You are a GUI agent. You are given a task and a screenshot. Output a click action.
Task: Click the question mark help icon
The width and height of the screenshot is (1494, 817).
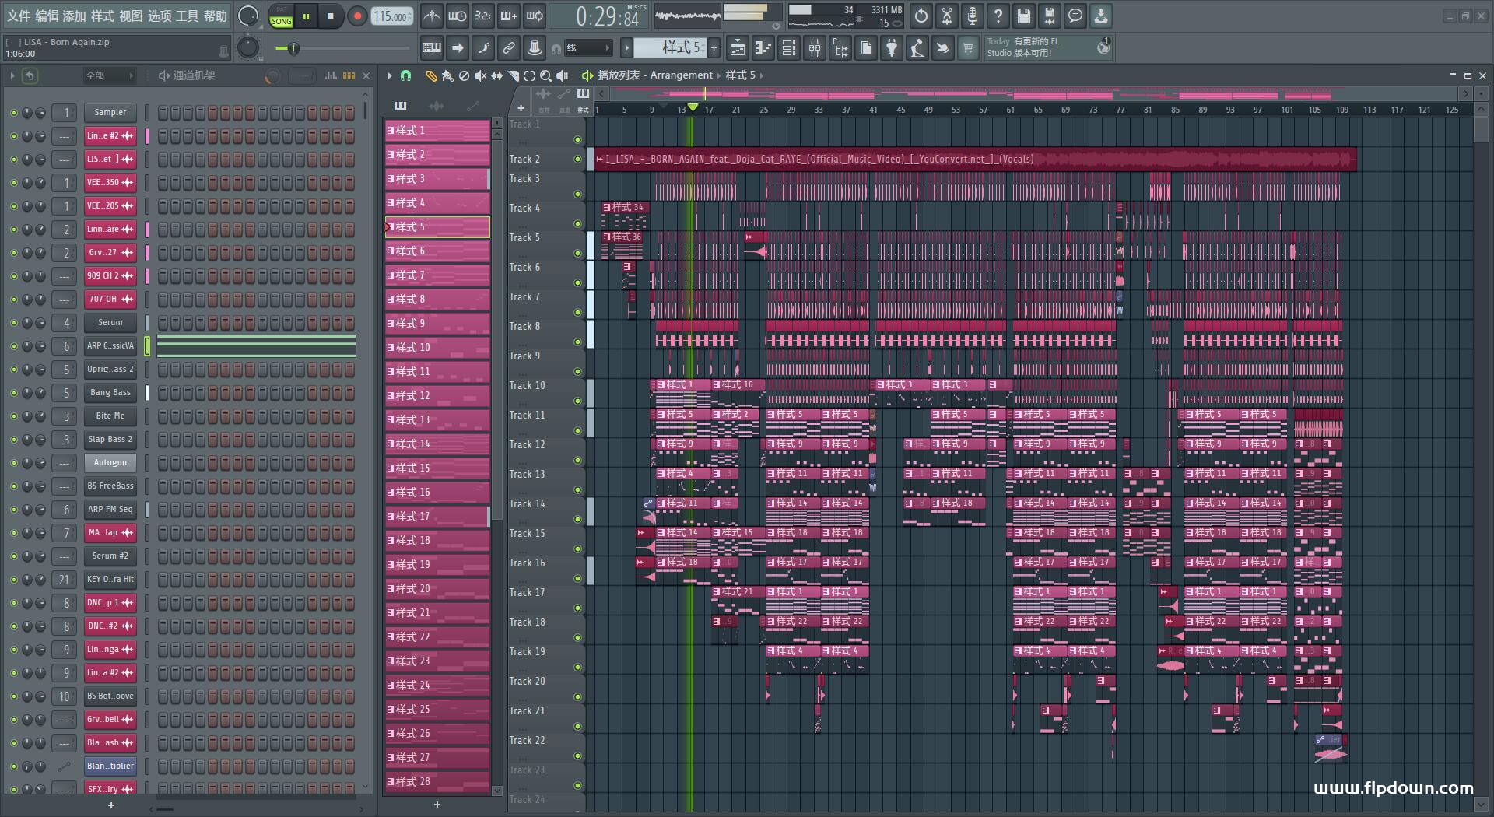(998, 16)
